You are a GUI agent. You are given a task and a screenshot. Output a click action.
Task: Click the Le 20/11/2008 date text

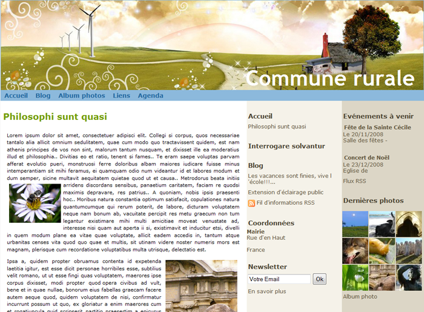(x=363, y=134)
